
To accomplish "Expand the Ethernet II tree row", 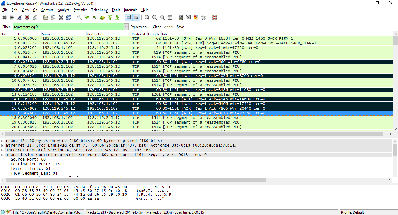I will pyautogui.click(x=3, y=145).
